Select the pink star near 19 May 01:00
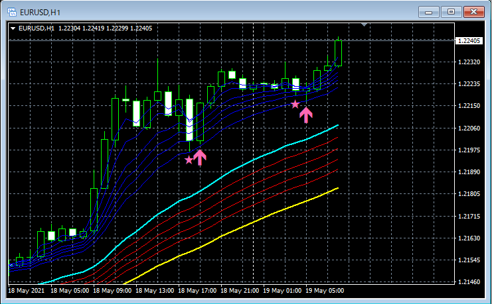Screen dimensions: 492x304 (295, 104)
